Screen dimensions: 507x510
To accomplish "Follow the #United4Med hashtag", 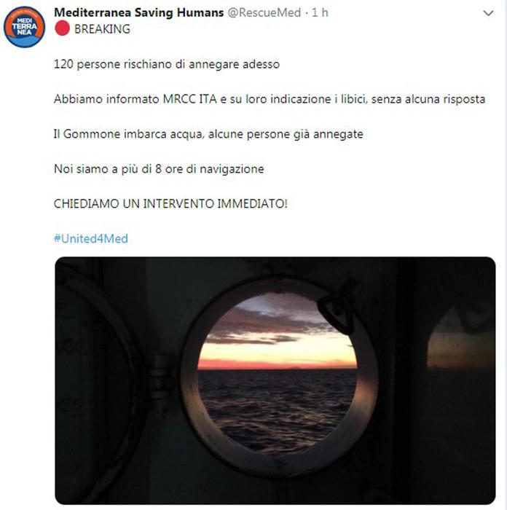I will 91,239.
